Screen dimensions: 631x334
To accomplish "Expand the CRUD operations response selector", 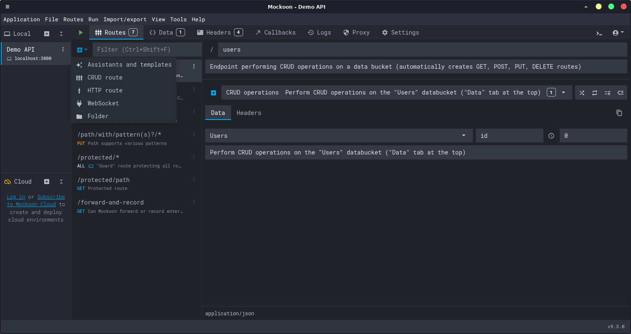I will tap(397, 92).
